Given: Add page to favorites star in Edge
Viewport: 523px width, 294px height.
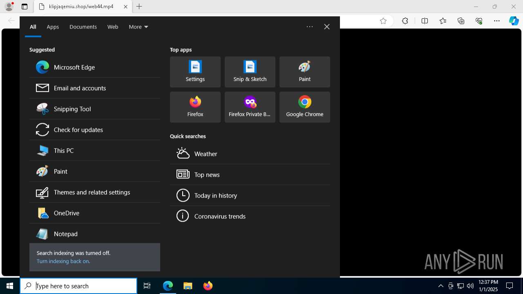Looking at the screenshot, I should [383, 21].
